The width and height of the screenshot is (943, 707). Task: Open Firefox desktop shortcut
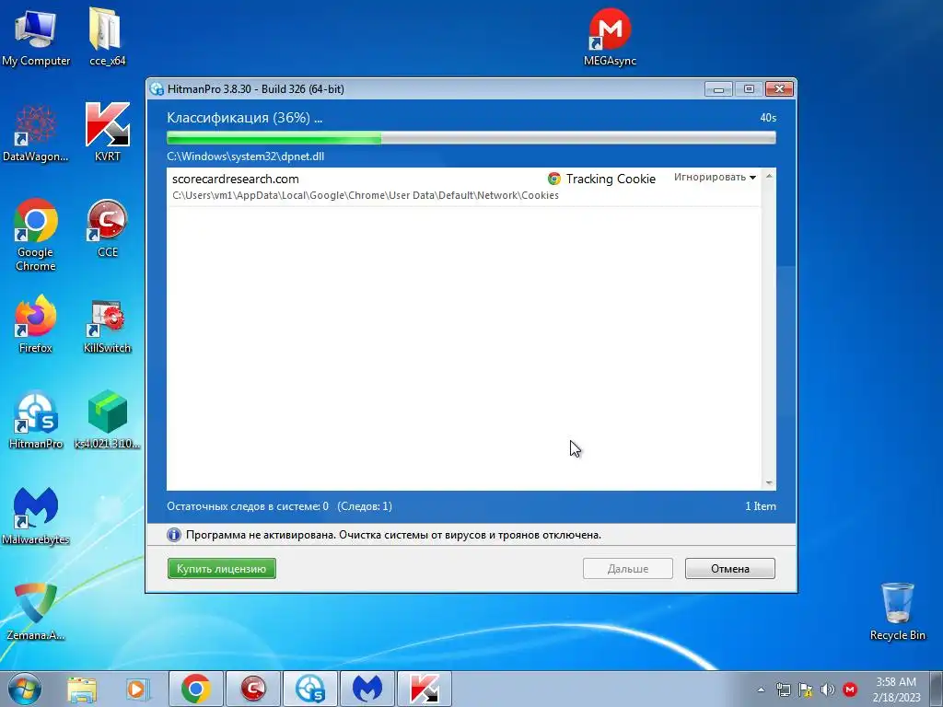point(36,325)
